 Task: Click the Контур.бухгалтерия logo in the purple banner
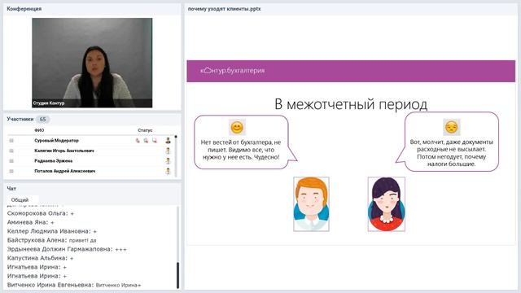(232, 71)
